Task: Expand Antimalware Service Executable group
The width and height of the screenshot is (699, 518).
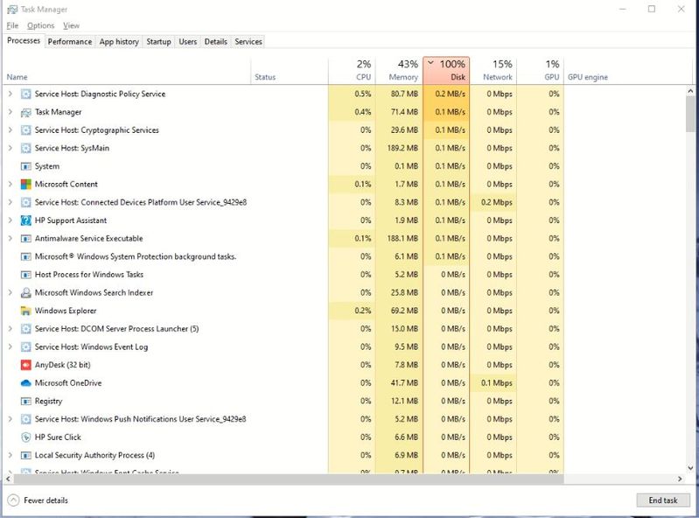Action: [x=10, y=239]
